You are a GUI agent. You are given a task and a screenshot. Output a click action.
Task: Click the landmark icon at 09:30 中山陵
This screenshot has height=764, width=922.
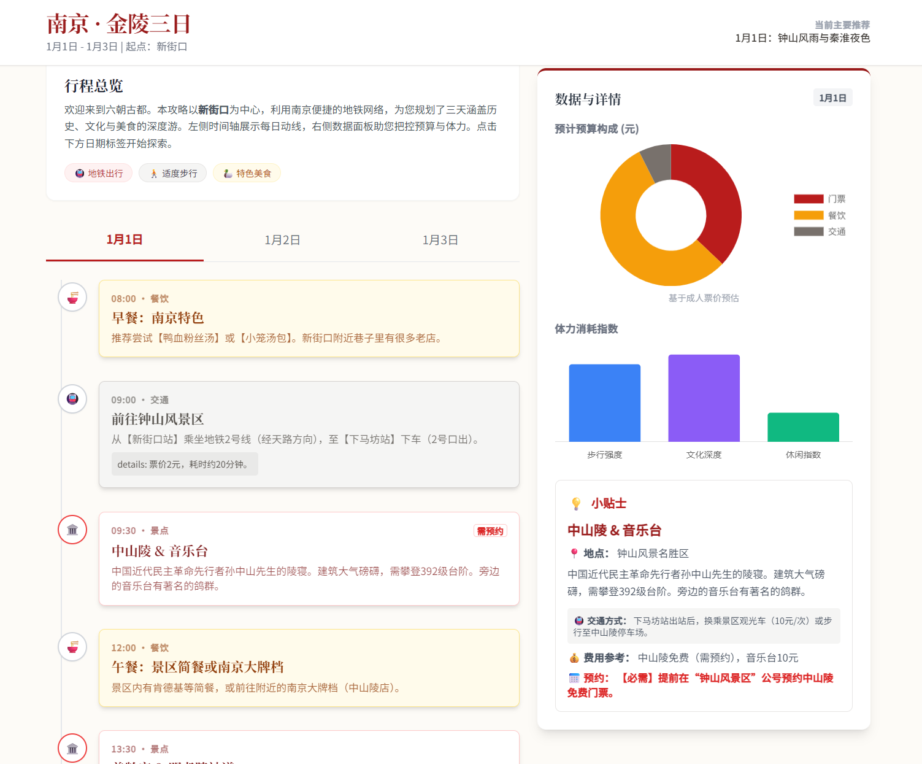click(x=72, y=530)
